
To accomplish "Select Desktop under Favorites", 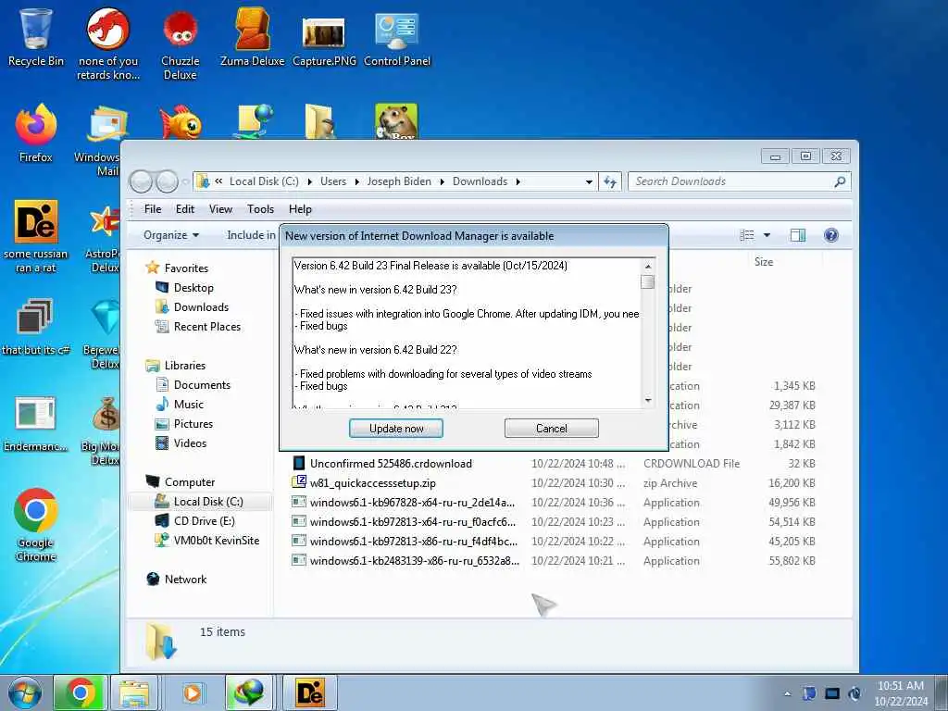I will pos(193,288).
